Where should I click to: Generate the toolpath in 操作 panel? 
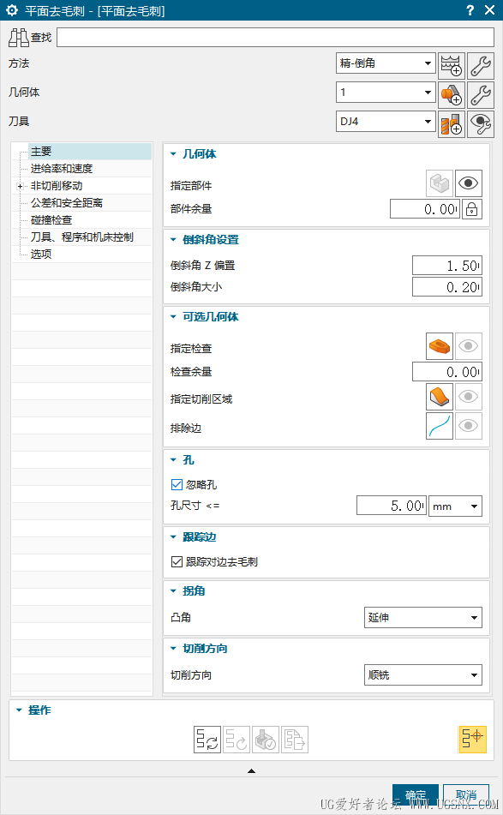pyautogui.click(x=207, y=740)
